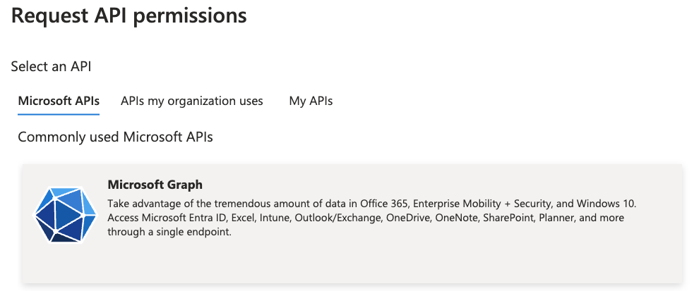Viewport: 699px width, 291px height.
Task: Click the text 'through a single endpoint'
Action: [169, 233]
